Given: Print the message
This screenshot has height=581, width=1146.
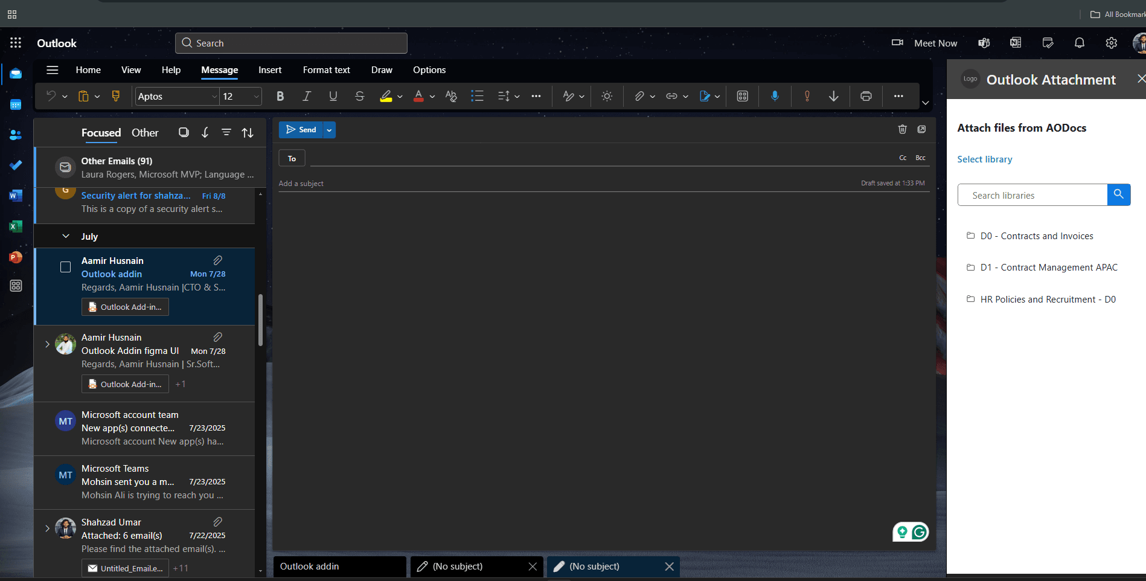Looking at the screenshot, I should [x=866, y=96].
